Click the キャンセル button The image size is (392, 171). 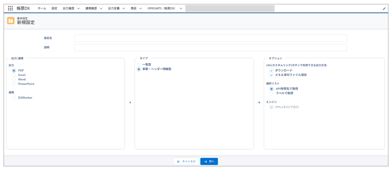[186, 162]
